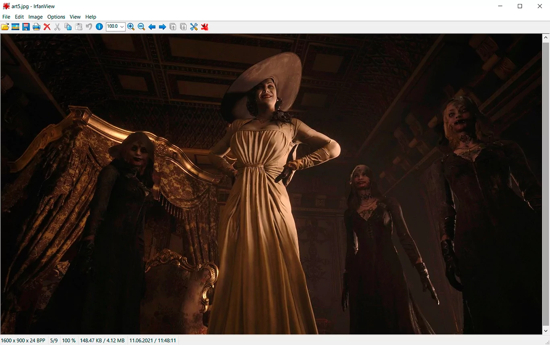Open the View menu

(x=75, y=17)
